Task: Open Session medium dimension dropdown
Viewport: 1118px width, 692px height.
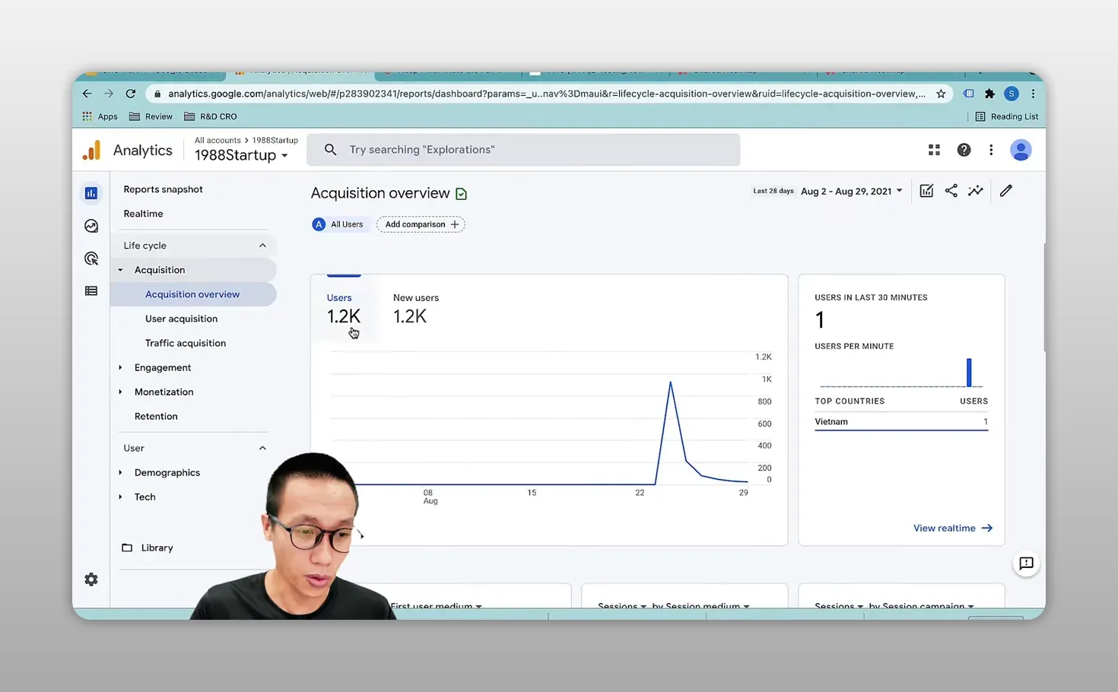Action: [x=700, y=606]
